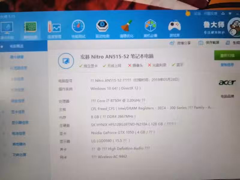The image size is (240, 180).
Task: Open 其他硬件 in the sidebar
Action: [19, 144]
